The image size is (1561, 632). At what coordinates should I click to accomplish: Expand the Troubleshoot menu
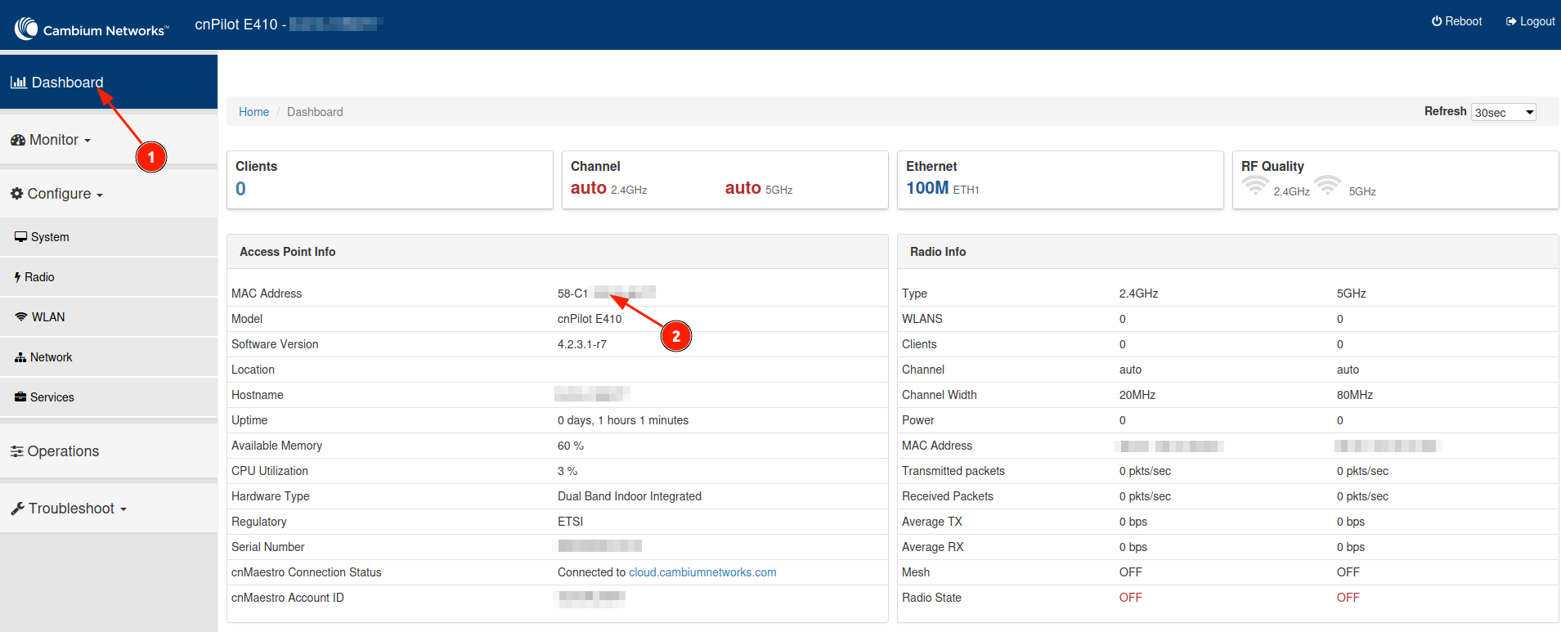coord(69,509)
